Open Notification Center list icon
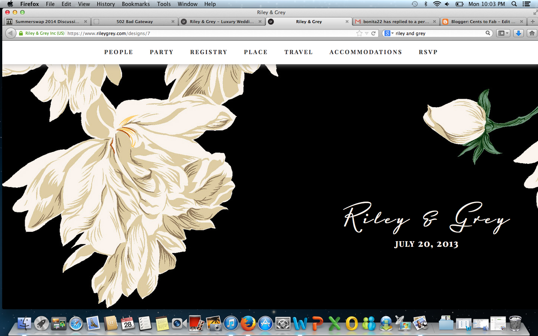538x336 pixels. pyautogui.click(x=526, y=4)
